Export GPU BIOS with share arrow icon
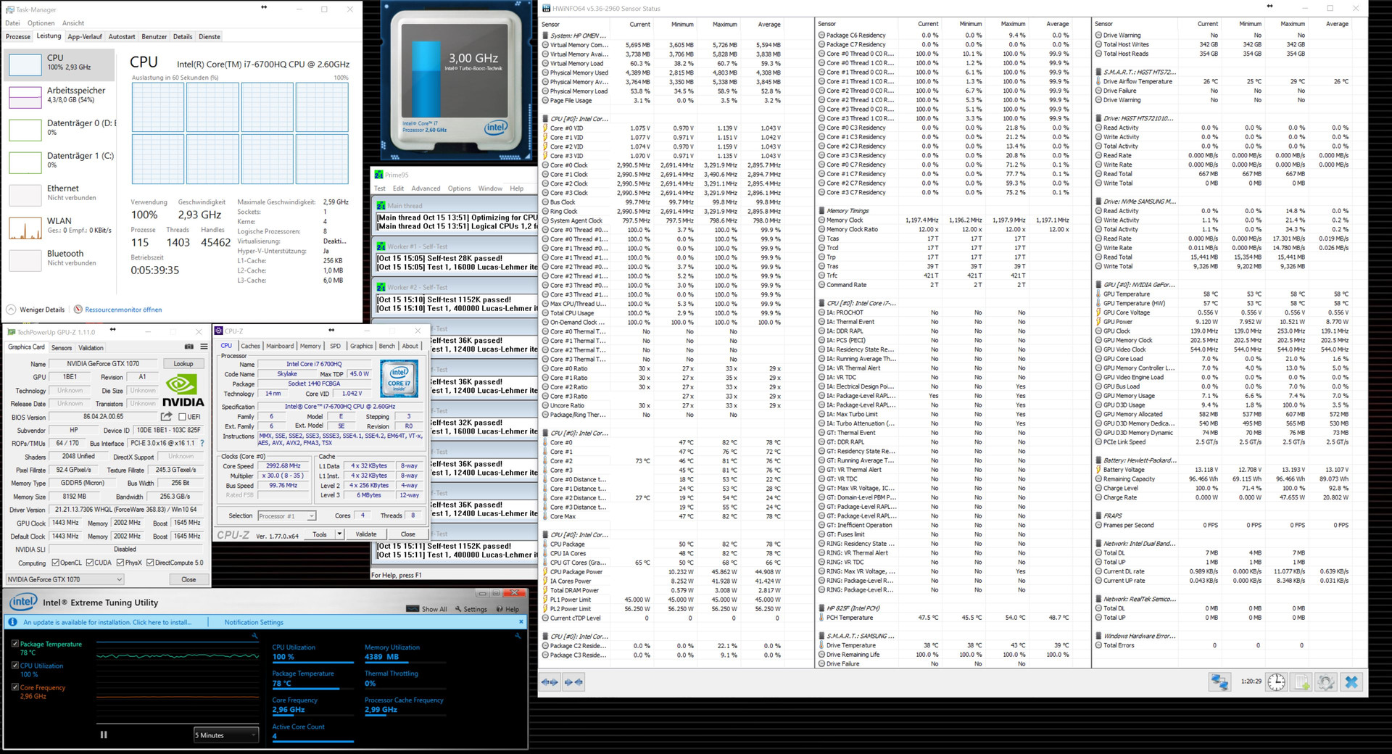1392x754 pixels. (167, 416)
